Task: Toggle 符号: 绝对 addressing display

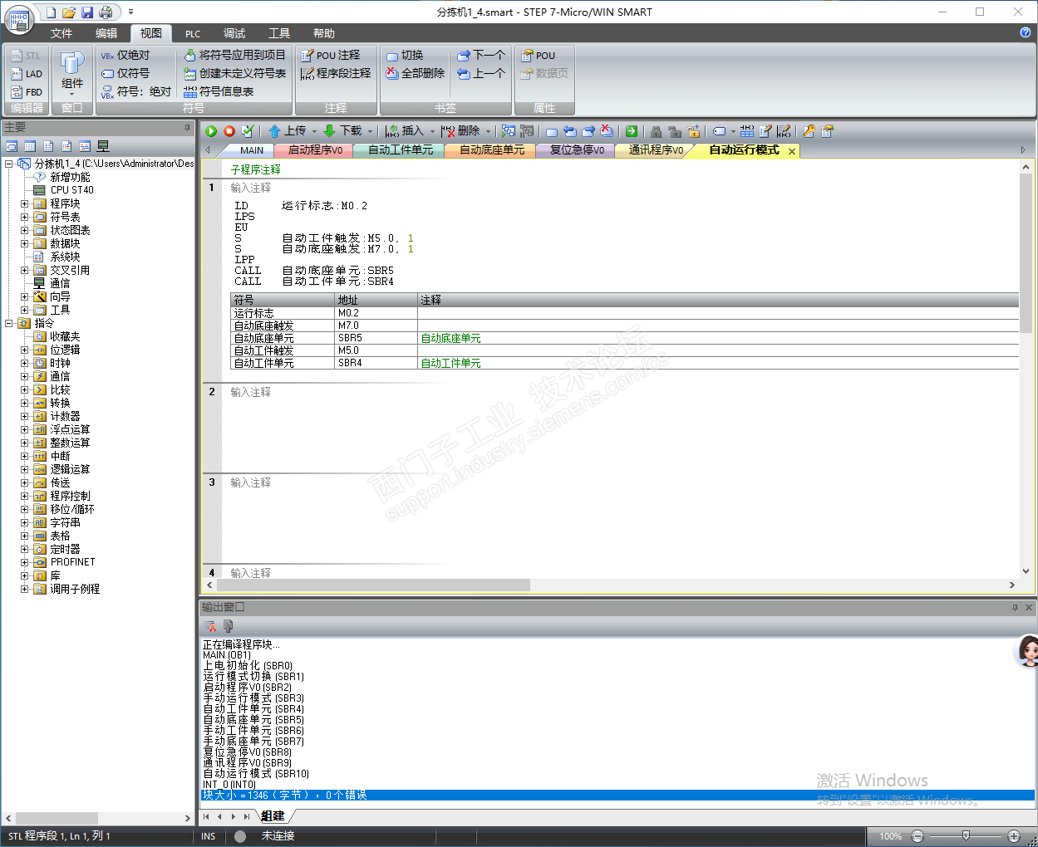Action: coord(136,91)
